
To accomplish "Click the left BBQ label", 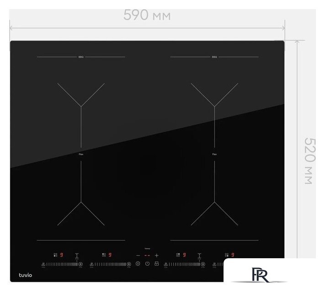I will [81, 57].
